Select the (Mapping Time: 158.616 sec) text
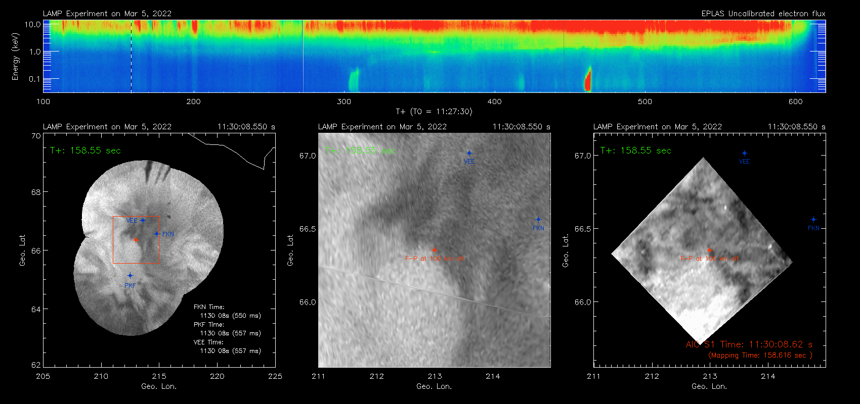This screenshot has width=860, height=404. [x=760, y=356]
